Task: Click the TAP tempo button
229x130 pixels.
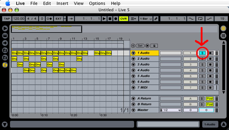Action: coord(7,19)
